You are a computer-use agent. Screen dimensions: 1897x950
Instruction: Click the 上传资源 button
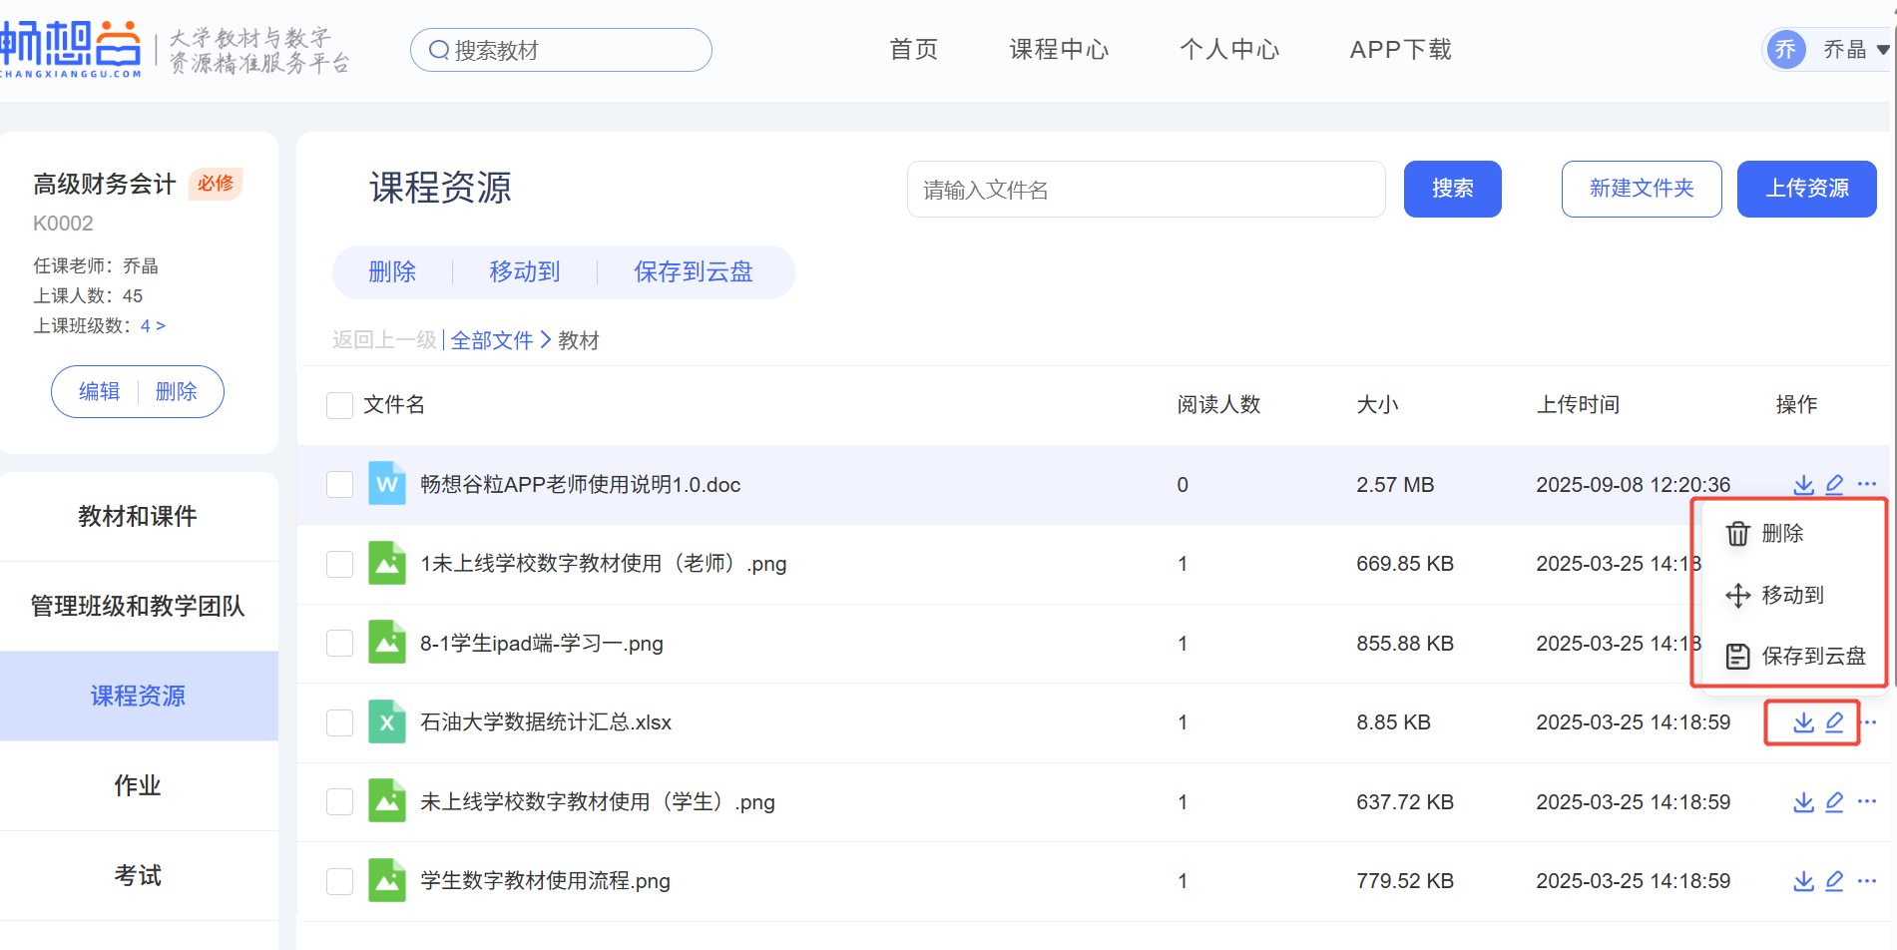1806,189
